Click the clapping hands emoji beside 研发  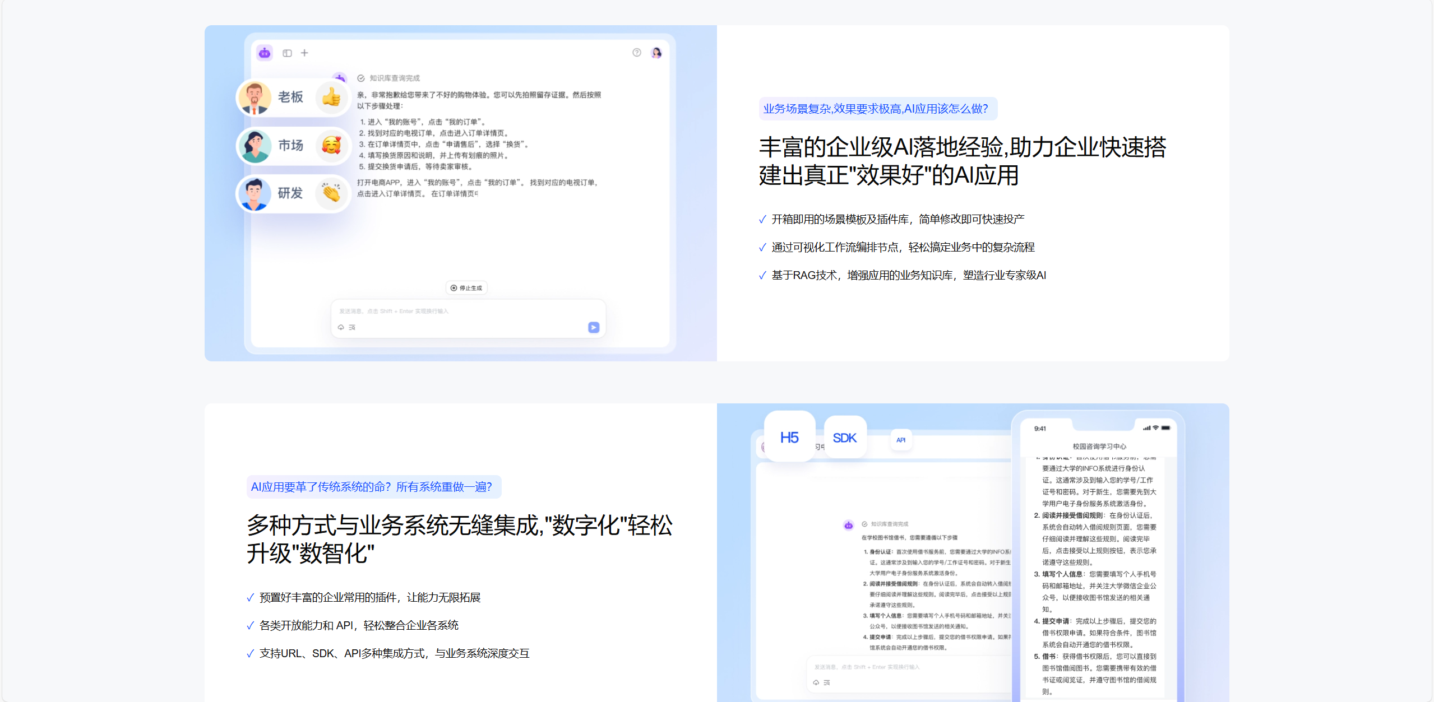pos(331,193)
